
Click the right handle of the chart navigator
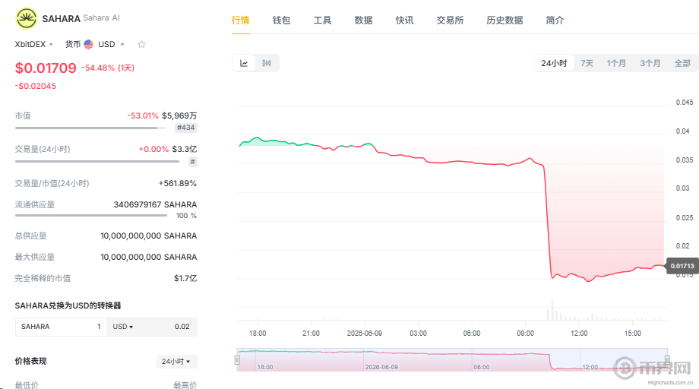[667, 360]
